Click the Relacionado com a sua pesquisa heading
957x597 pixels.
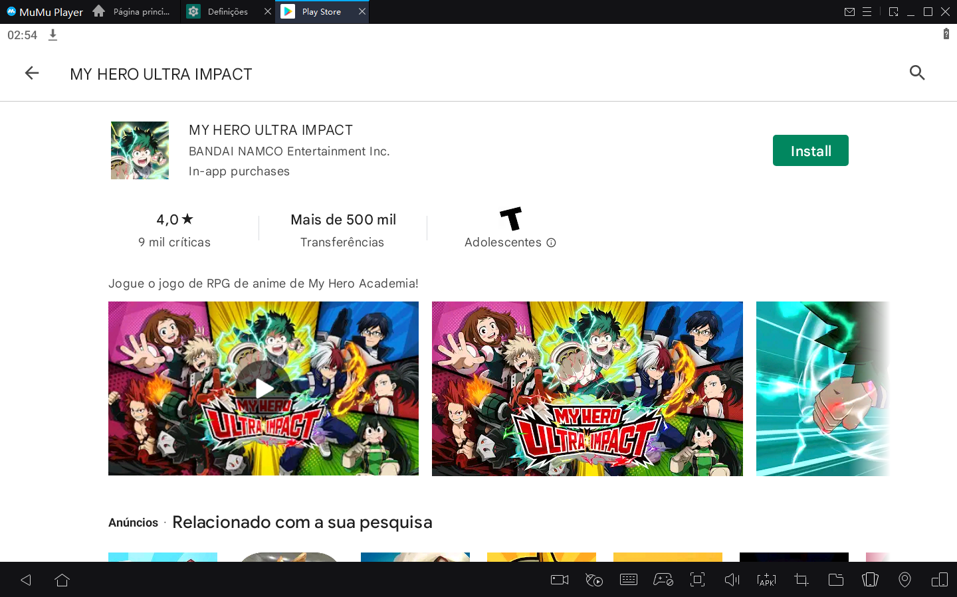click(302, 522)
